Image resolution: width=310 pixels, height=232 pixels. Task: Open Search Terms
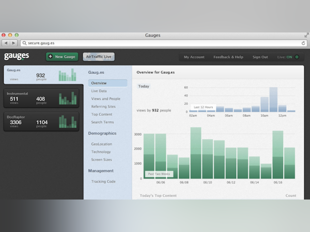tap(102, 122)
